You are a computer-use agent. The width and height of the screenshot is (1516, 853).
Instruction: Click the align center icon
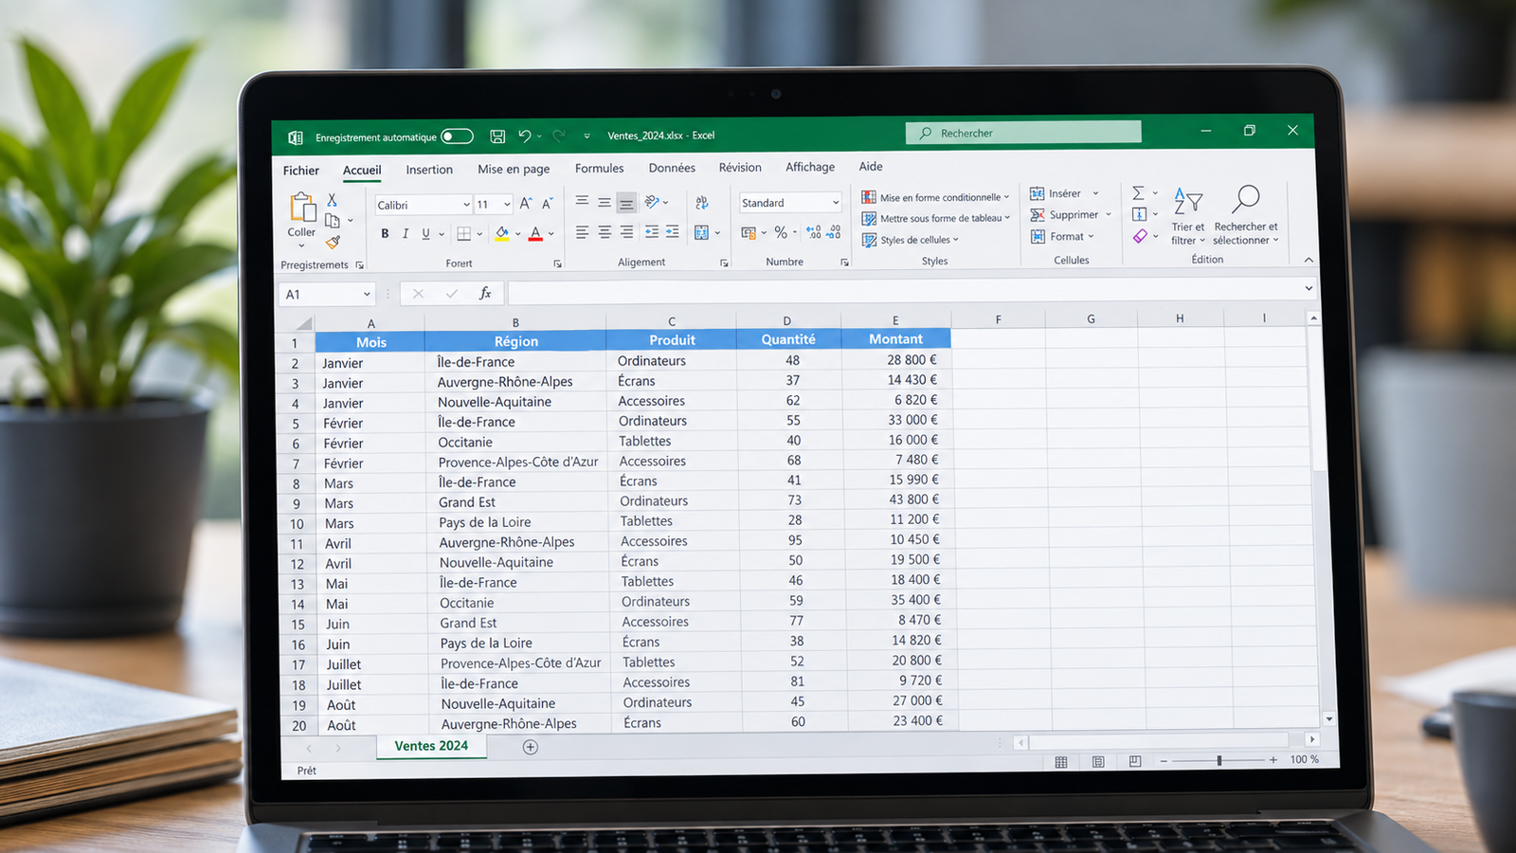(605, 232)
